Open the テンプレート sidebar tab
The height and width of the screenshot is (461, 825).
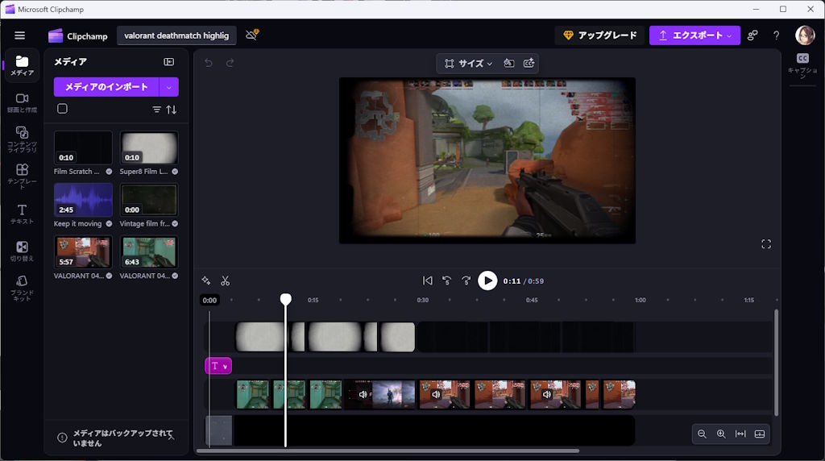[22, 177]
